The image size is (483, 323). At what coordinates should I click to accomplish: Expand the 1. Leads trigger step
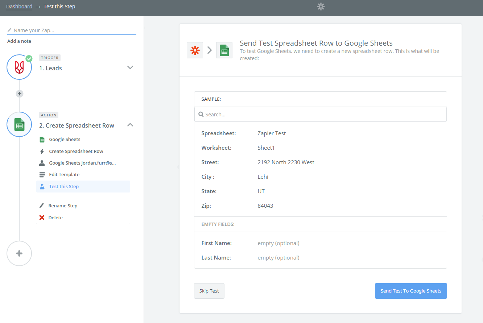pos(130,67)
